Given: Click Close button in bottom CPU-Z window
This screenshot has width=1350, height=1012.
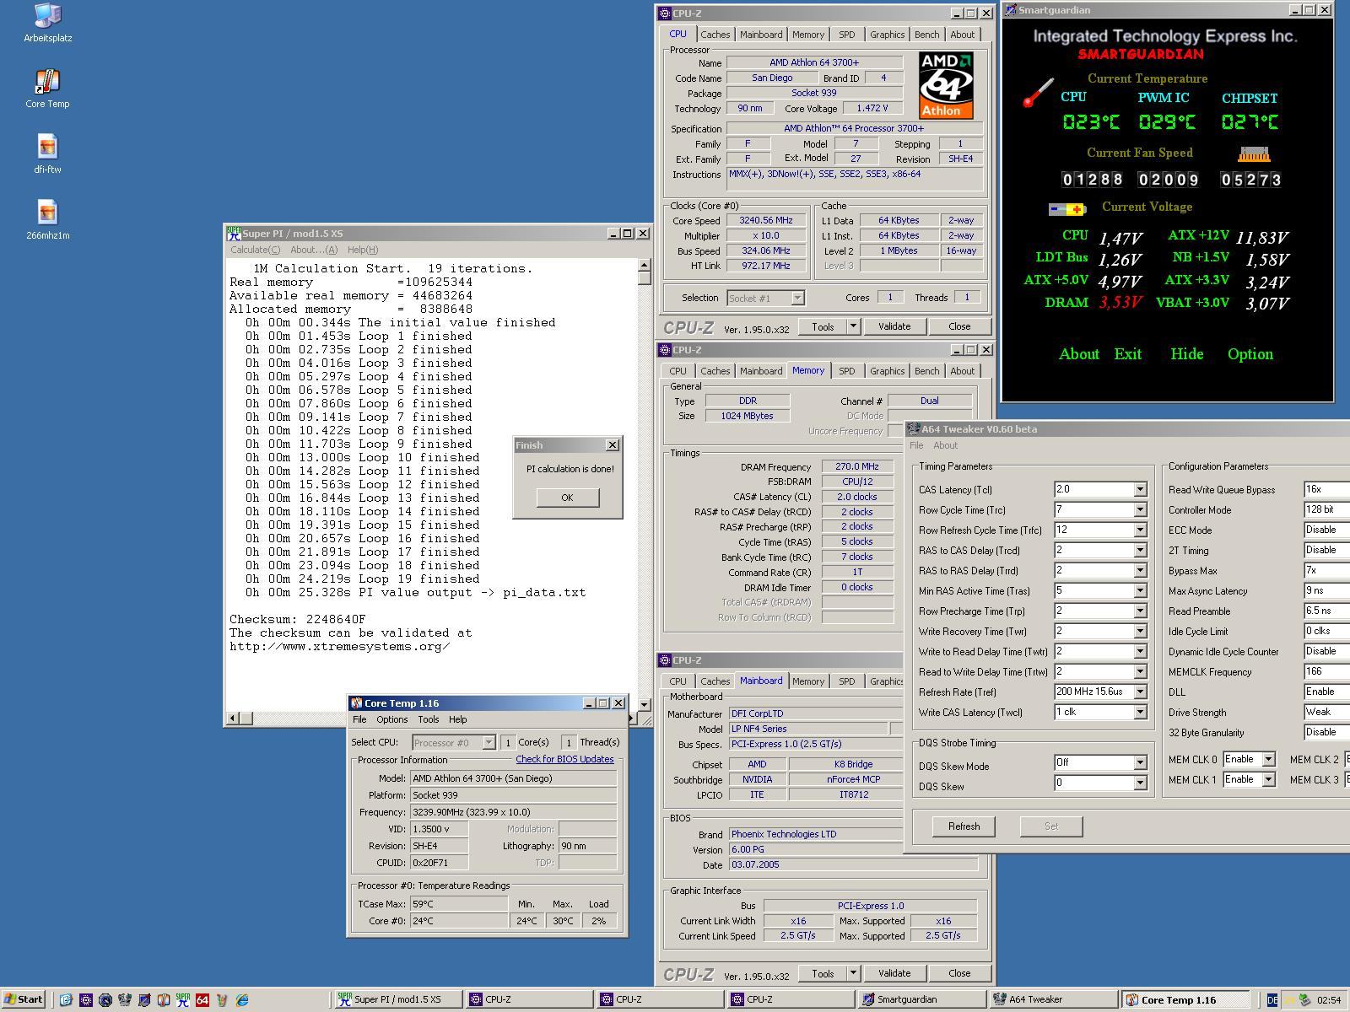Looking at the screenshot, I should click(x=959, y=973).
